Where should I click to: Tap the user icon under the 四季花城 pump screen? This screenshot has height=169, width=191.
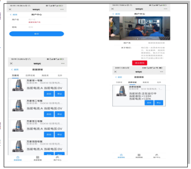click(x=157, y=156)
